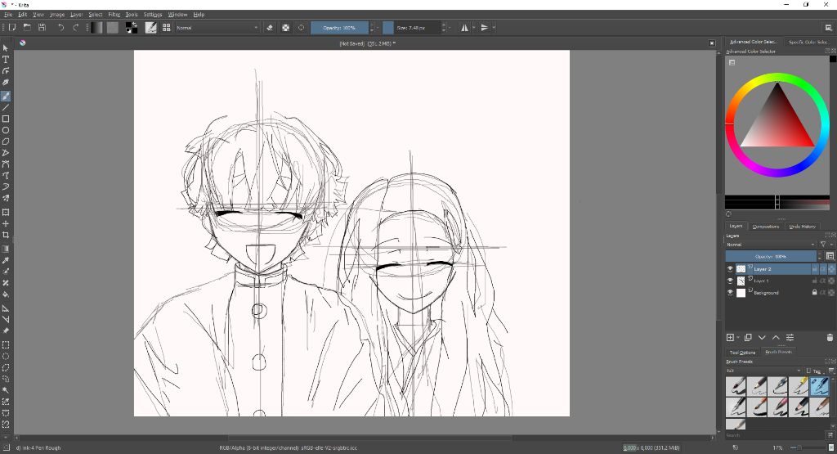Select the Line tool
This screenshot has height=454, width=837.
(x=6, y=107)
